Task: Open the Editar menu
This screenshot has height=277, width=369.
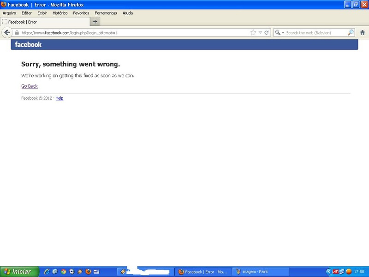Action: point(27,13)
